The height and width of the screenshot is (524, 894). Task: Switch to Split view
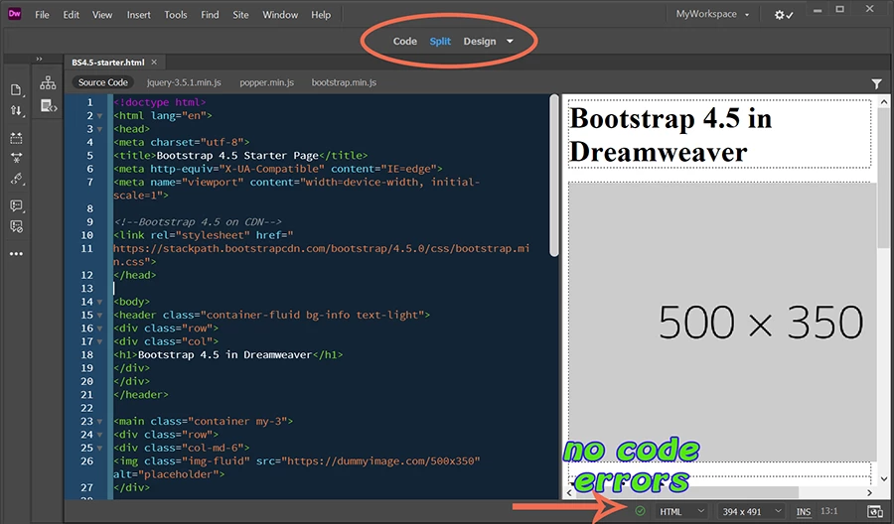tap(440, 41)
